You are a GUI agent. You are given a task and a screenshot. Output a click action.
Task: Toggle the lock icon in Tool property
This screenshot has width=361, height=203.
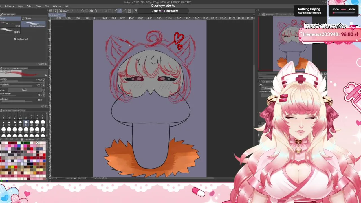(46, 75)
